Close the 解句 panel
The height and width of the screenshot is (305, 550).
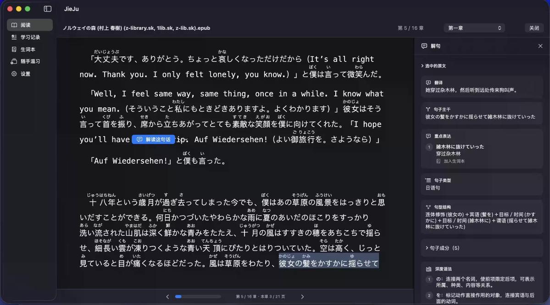coord(540,46)
